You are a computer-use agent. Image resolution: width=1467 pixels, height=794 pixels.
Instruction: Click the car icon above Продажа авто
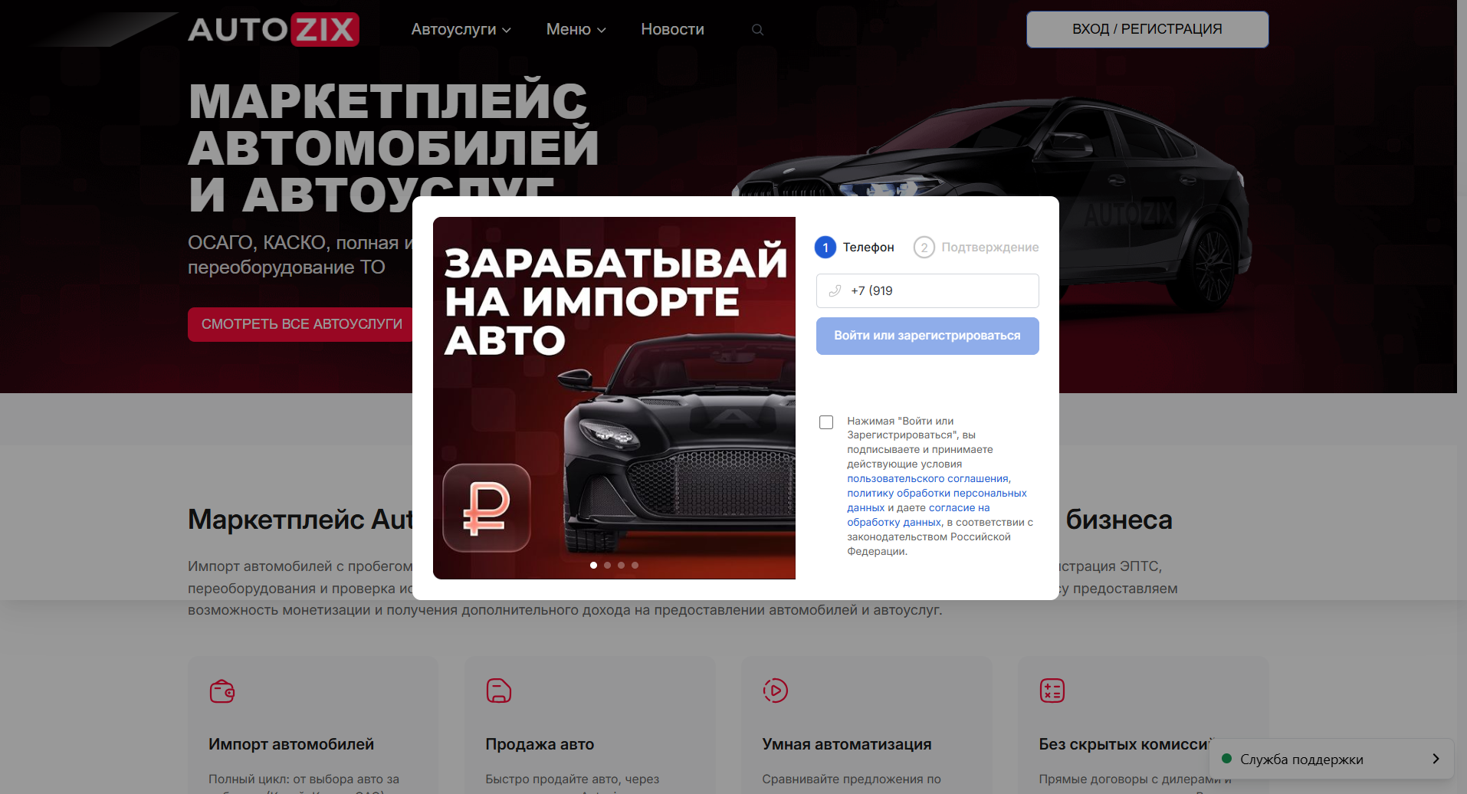[499, 691]
